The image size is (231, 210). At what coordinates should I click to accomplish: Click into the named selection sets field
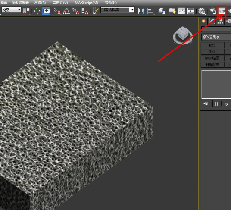click(x=115, y=10)
